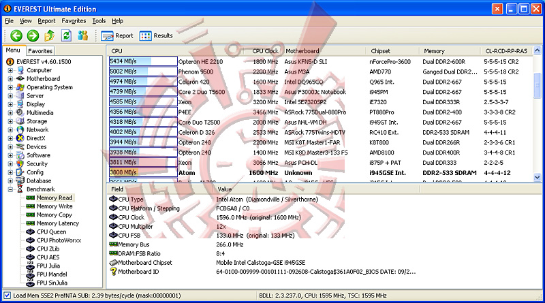Click the Multimedia icon in the tree
This screenshot has width=545, height=303.
20,112
